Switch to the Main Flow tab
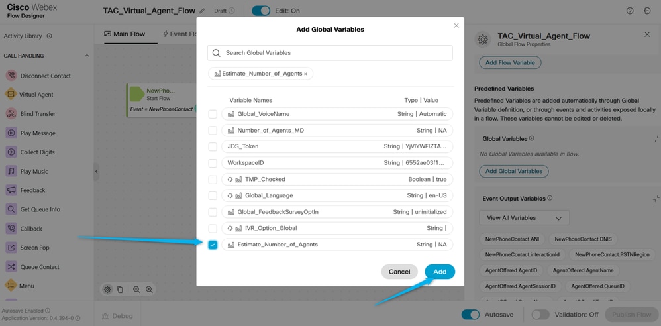Viewport: 661px width, 326px height. (x=125, y=34)
